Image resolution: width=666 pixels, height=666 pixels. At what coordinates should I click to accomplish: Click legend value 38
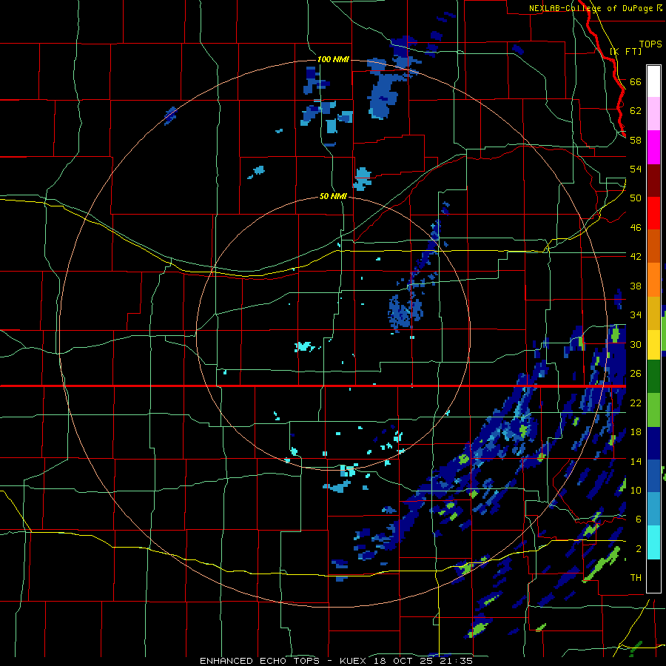click(x=636, y=286)
